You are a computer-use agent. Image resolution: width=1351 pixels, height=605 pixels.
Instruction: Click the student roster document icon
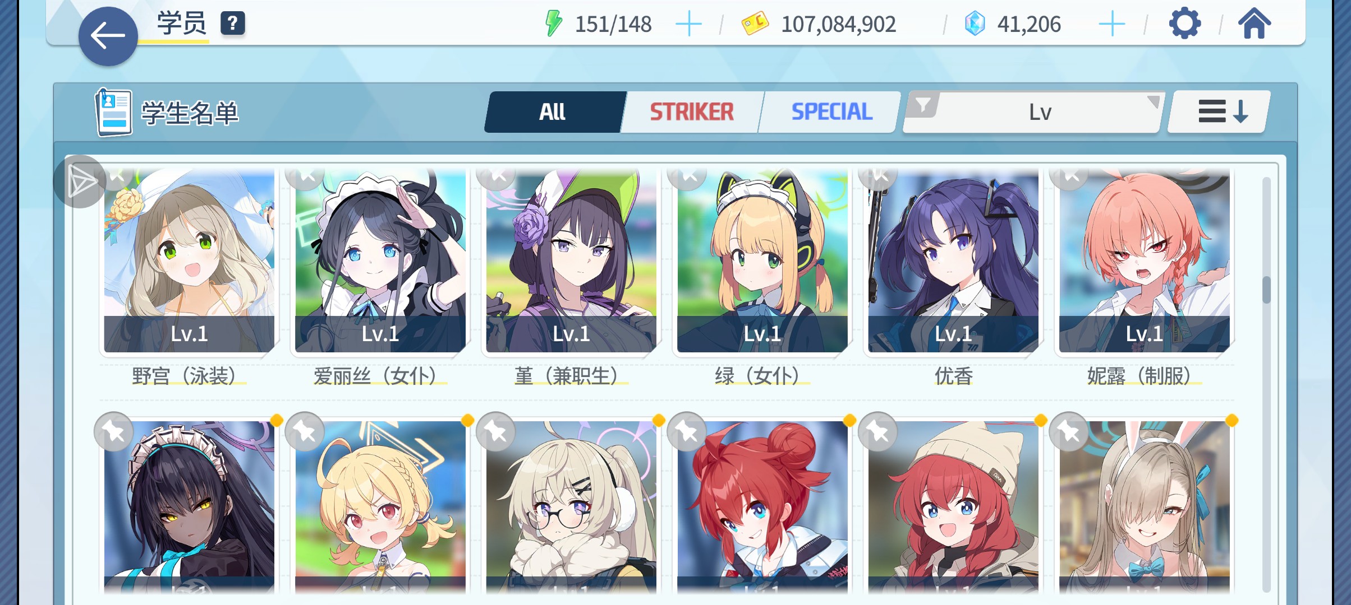coord(114,113)
